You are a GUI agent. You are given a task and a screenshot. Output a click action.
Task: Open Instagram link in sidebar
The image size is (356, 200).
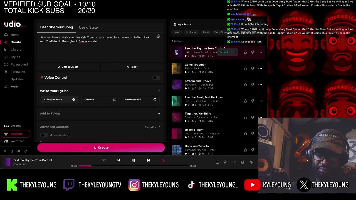(x=12, y=151)
